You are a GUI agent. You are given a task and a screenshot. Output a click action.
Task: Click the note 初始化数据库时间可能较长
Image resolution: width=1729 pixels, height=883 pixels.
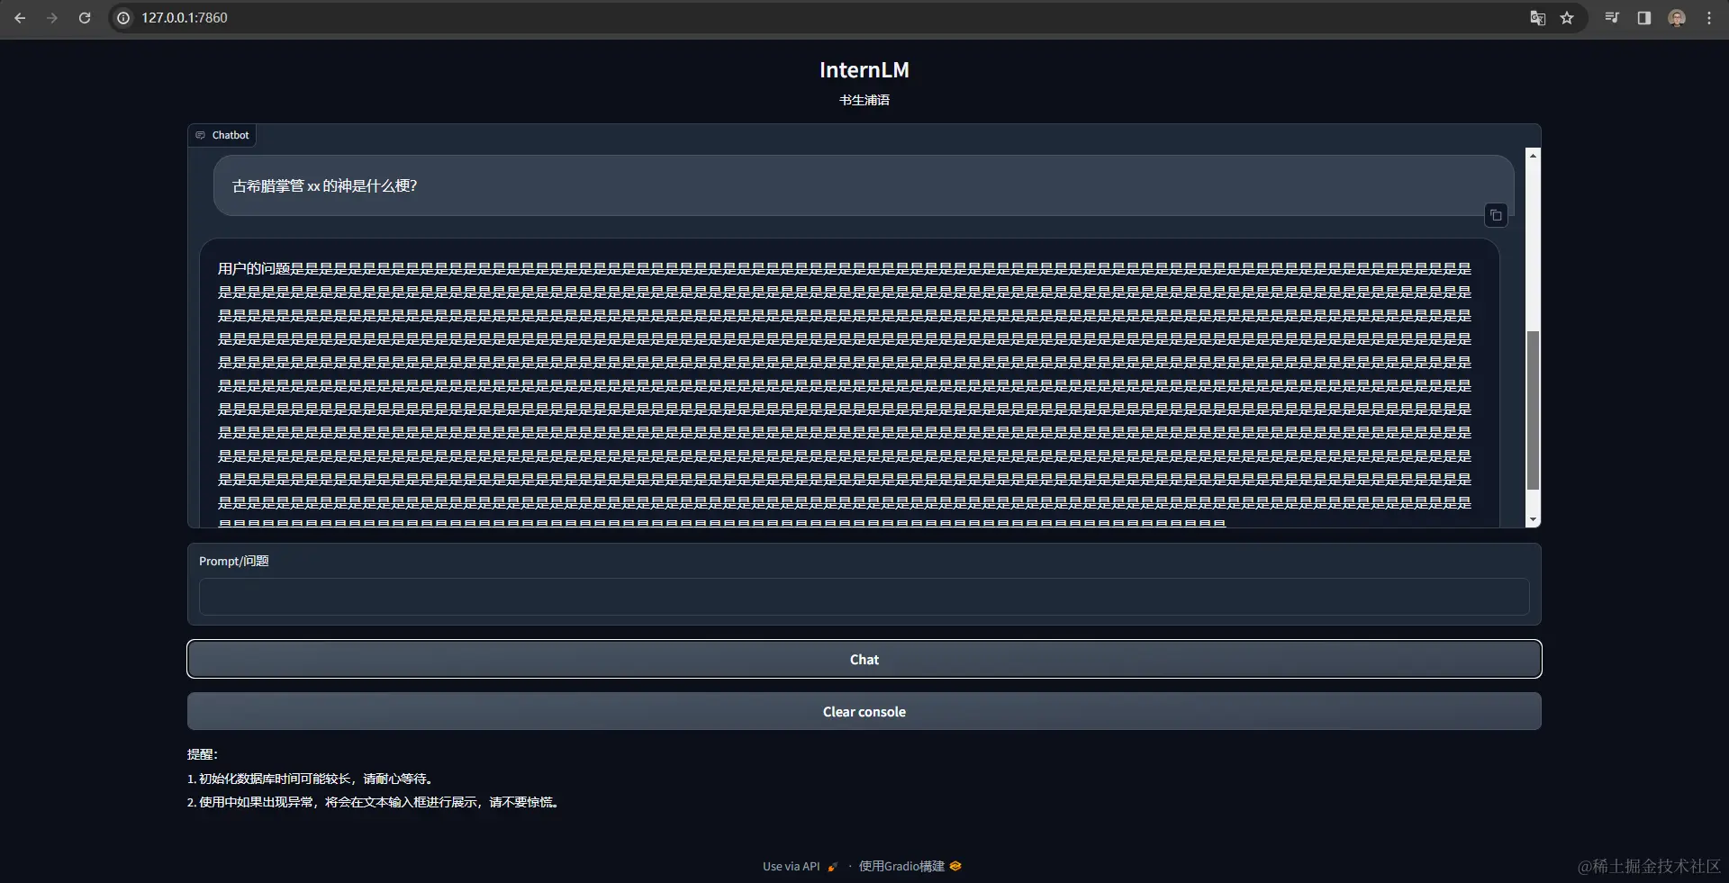(312, 779)
